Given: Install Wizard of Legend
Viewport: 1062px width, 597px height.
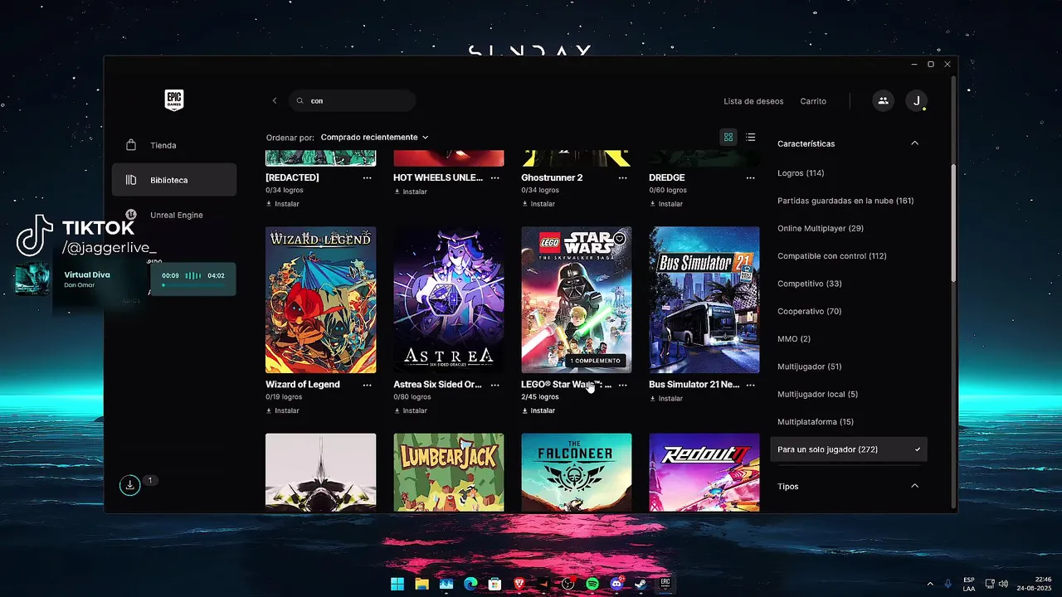Looking at the screenshot, I should (283, 410).
